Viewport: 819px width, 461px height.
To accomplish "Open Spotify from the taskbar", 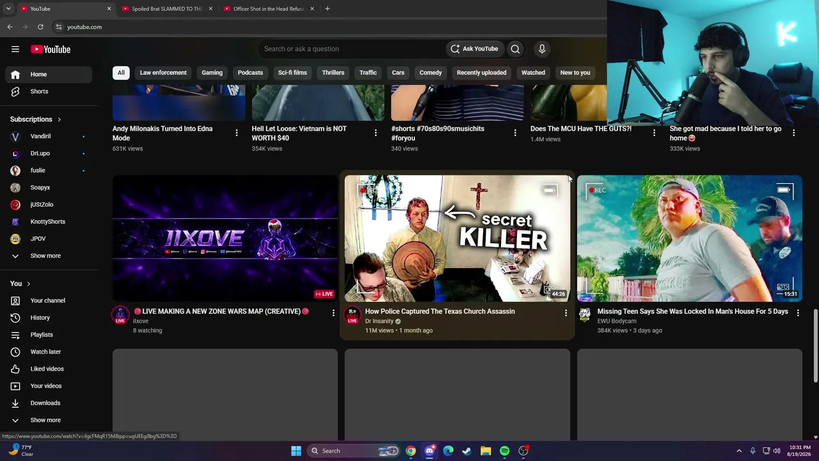I will [x=504, y=451].
